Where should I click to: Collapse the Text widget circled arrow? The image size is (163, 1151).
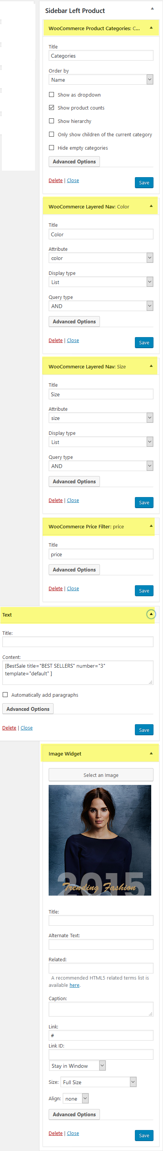151,614
